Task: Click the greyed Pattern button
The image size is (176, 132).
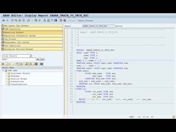Action: (71, 21)
